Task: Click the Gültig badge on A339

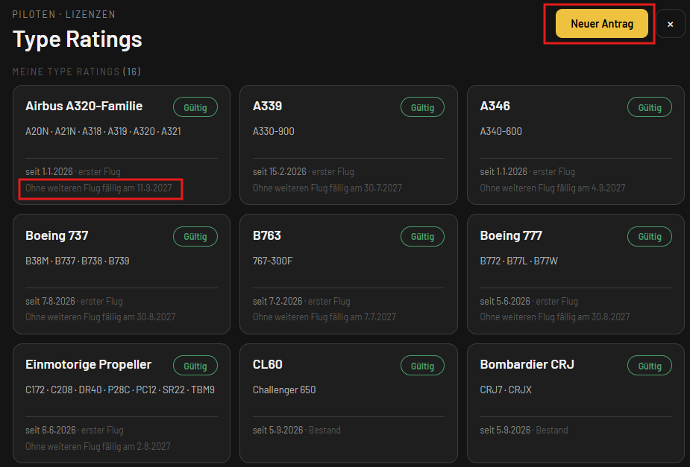Action: tap(422, 107)
